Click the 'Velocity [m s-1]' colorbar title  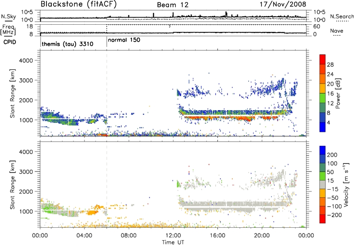(x=346, y=184)
